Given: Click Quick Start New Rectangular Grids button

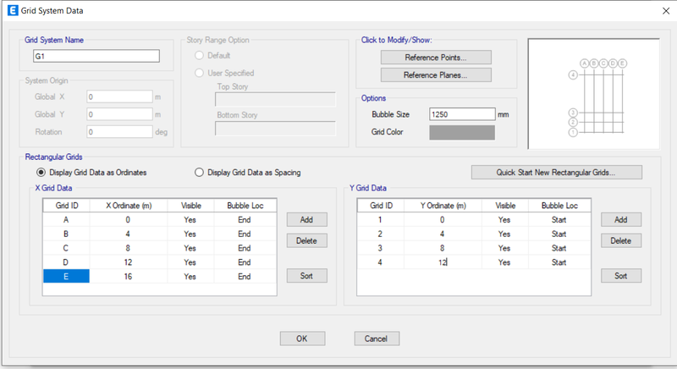Looking at the screenshot, I should (x=556, y=172).
